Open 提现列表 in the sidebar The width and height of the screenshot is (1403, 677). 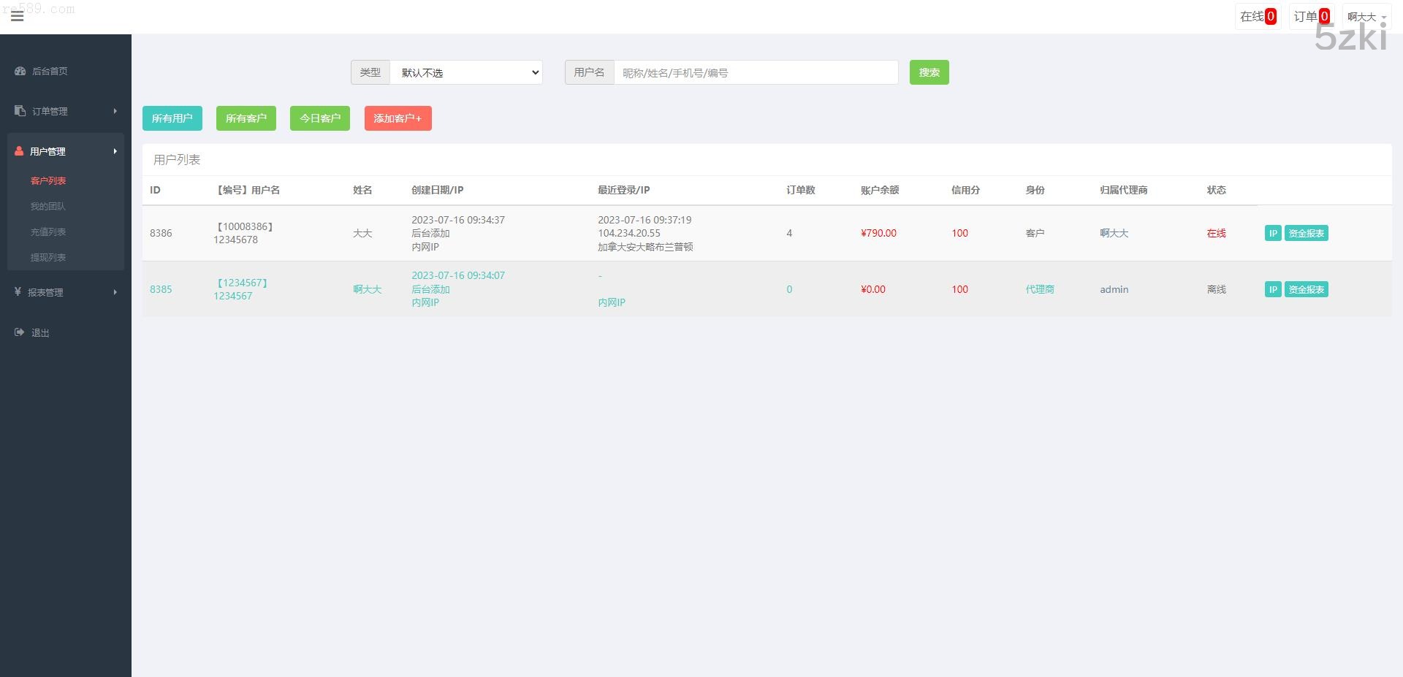pyautogui.click(x=48, y=258)
